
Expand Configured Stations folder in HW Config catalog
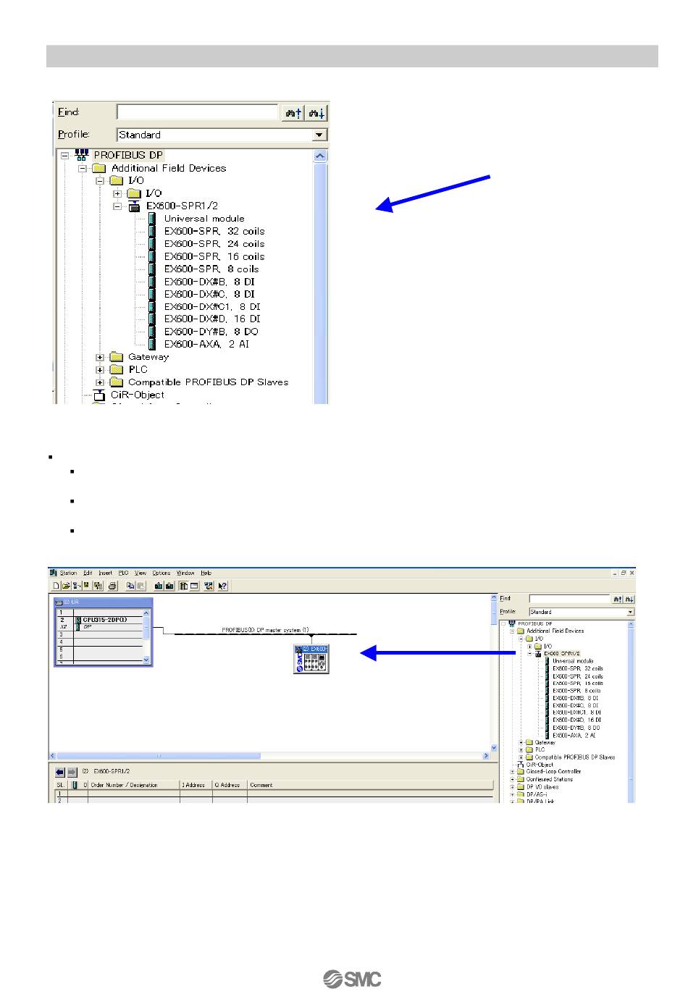(512, 779)
